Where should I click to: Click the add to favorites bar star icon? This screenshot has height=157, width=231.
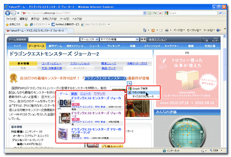pyautogui.click(x=26, y=25)
